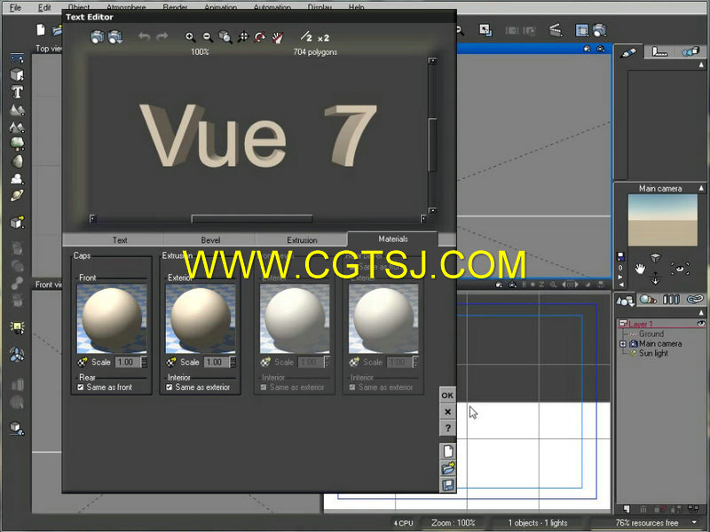Screen dimensions: 710x532
Task: Select the zoom-on-object magnifier with cube
Action: [x=225, y=37]
